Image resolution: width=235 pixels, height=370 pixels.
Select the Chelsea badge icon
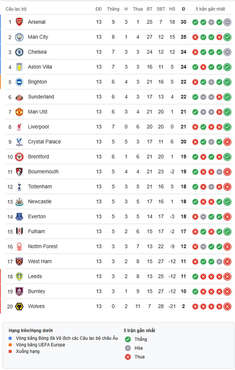[x=19, y=52]
